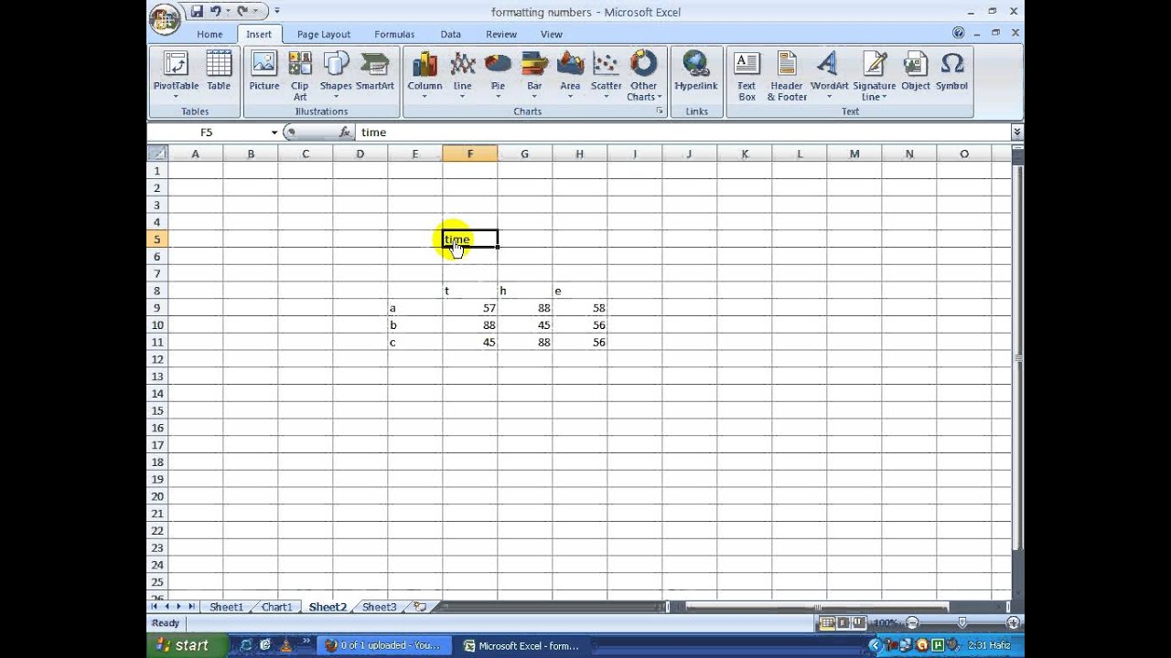Select cell G8 containing h
The width and height of the screenshot is (1171, 658).
pyautogui.click(x=524, y=291)
